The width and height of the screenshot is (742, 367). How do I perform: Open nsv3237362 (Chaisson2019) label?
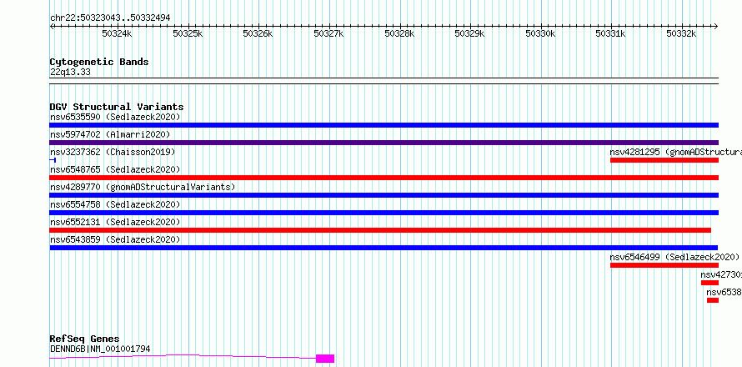click(x=113, y=152)
